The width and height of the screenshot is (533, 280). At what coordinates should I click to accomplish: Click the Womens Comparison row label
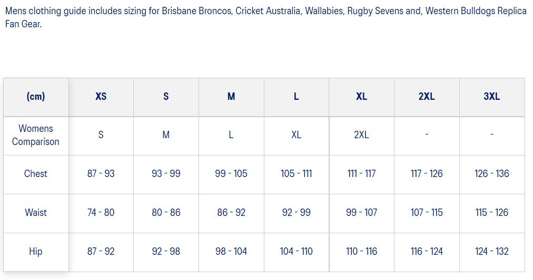click(36, 135)
